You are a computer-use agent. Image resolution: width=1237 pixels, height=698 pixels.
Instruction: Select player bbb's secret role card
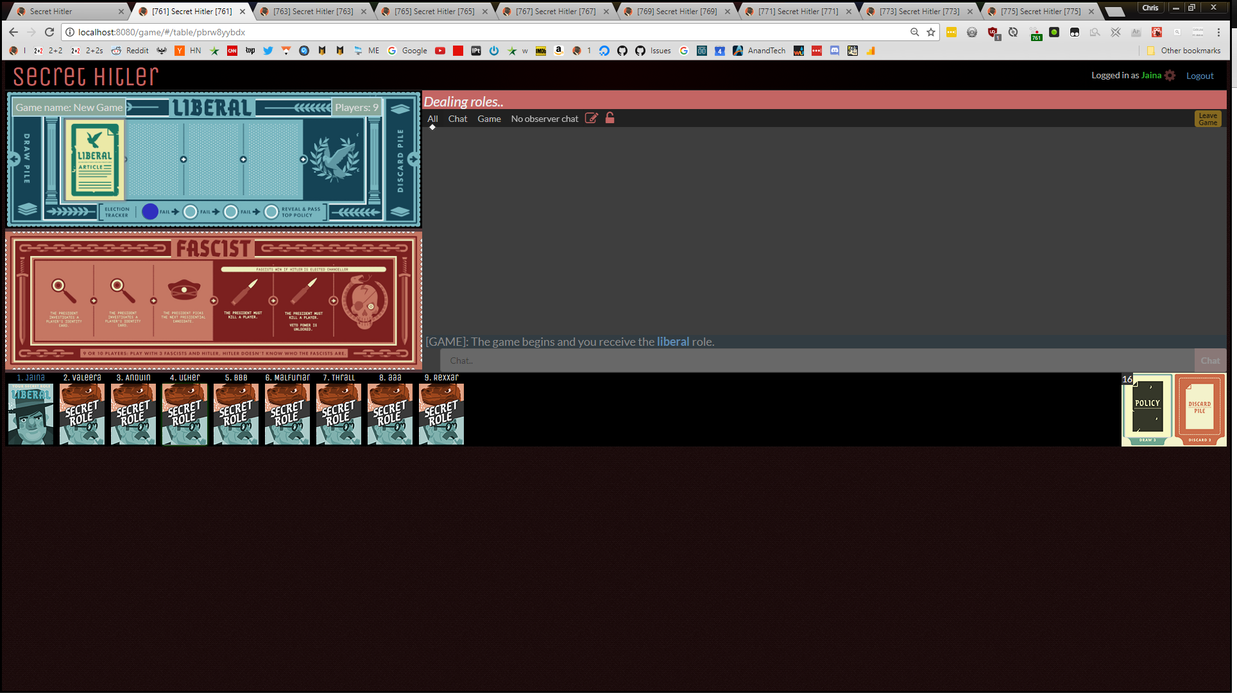[236, 414]
